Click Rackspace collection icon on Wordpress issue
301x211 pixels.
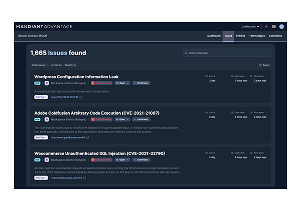pyautogui.click(x=47, y=83)
